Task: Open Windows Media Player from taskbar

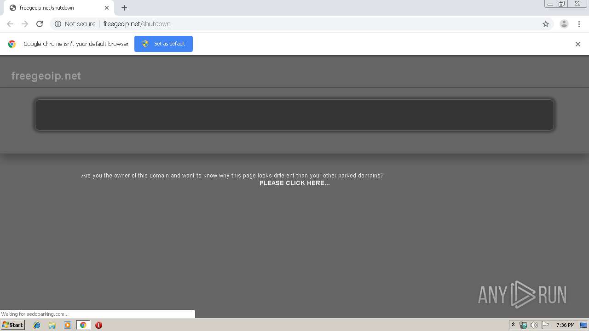Action: pyautogui.click(x=68, y=325)
